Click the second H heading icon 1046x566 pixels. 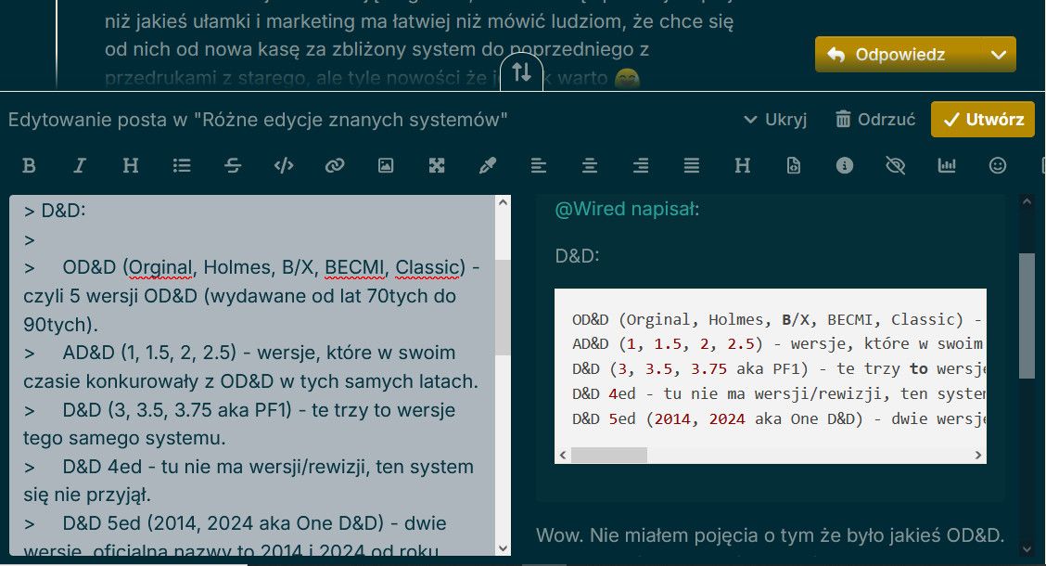point(743,165)
